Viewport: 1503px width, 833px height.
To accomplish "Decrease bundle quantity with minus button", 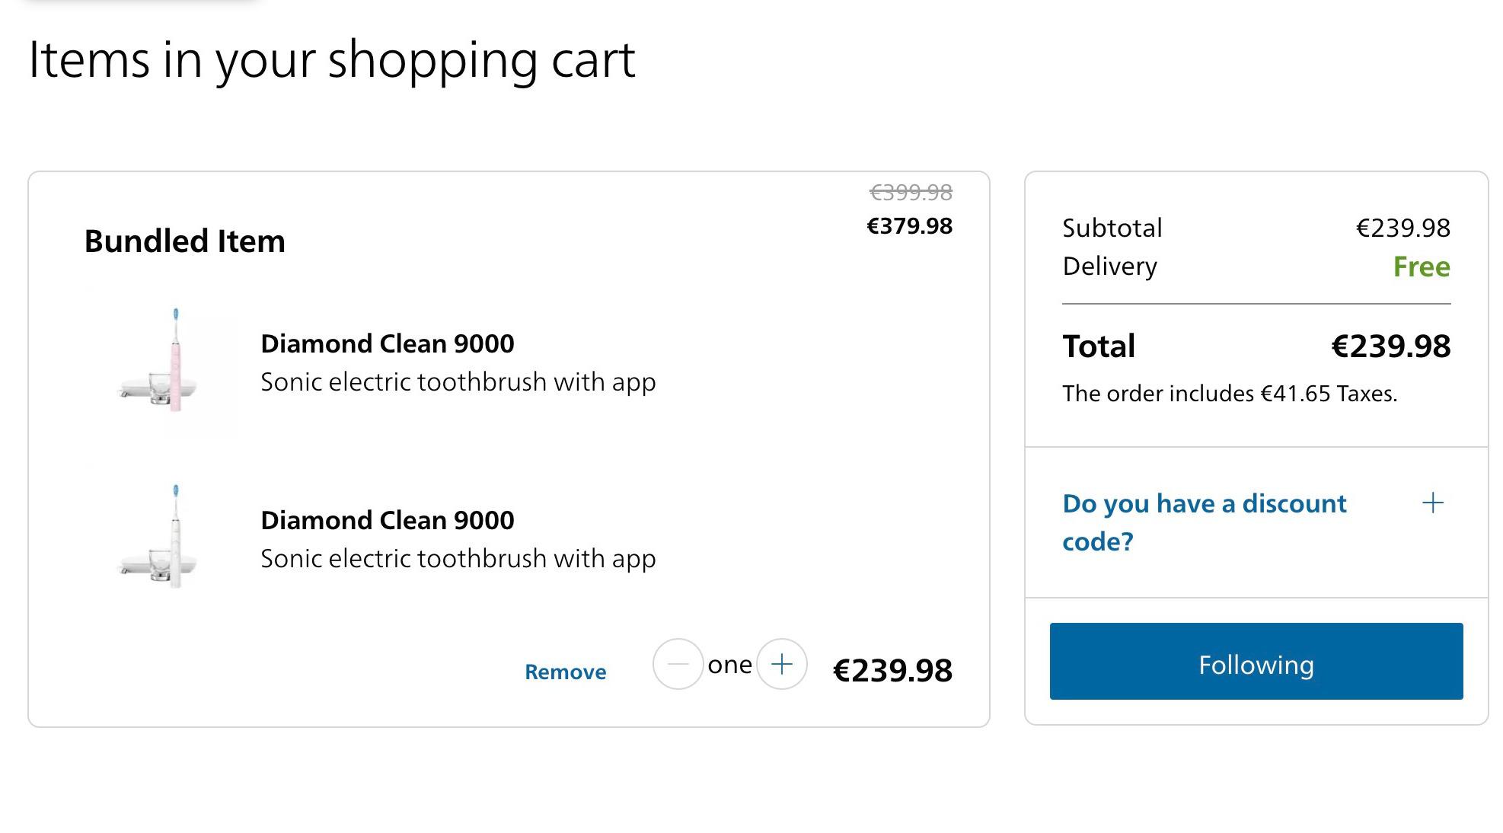I will click(678, 664).
